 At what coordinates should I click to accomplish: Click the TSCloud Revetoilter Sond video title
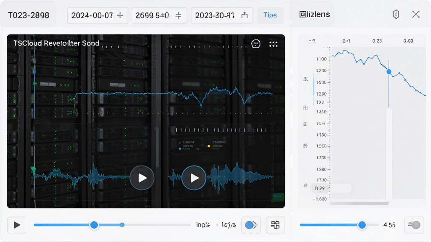pyautogui.click(x=56, y=43)
